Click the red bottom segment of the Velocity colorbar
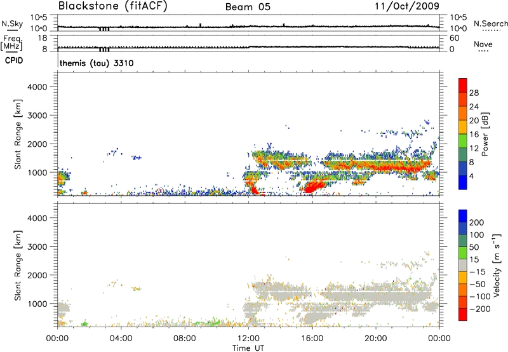Image resolution: width=508 pixels, height=352 pixels. 463,315
